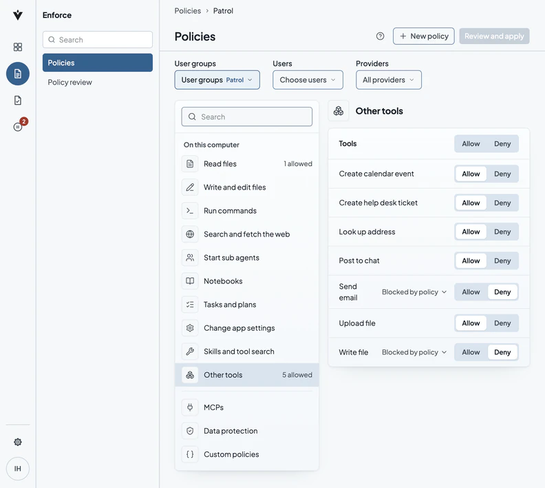Set all Tools to Allow
Screen dimensions: 545x488
coord(471,144)
